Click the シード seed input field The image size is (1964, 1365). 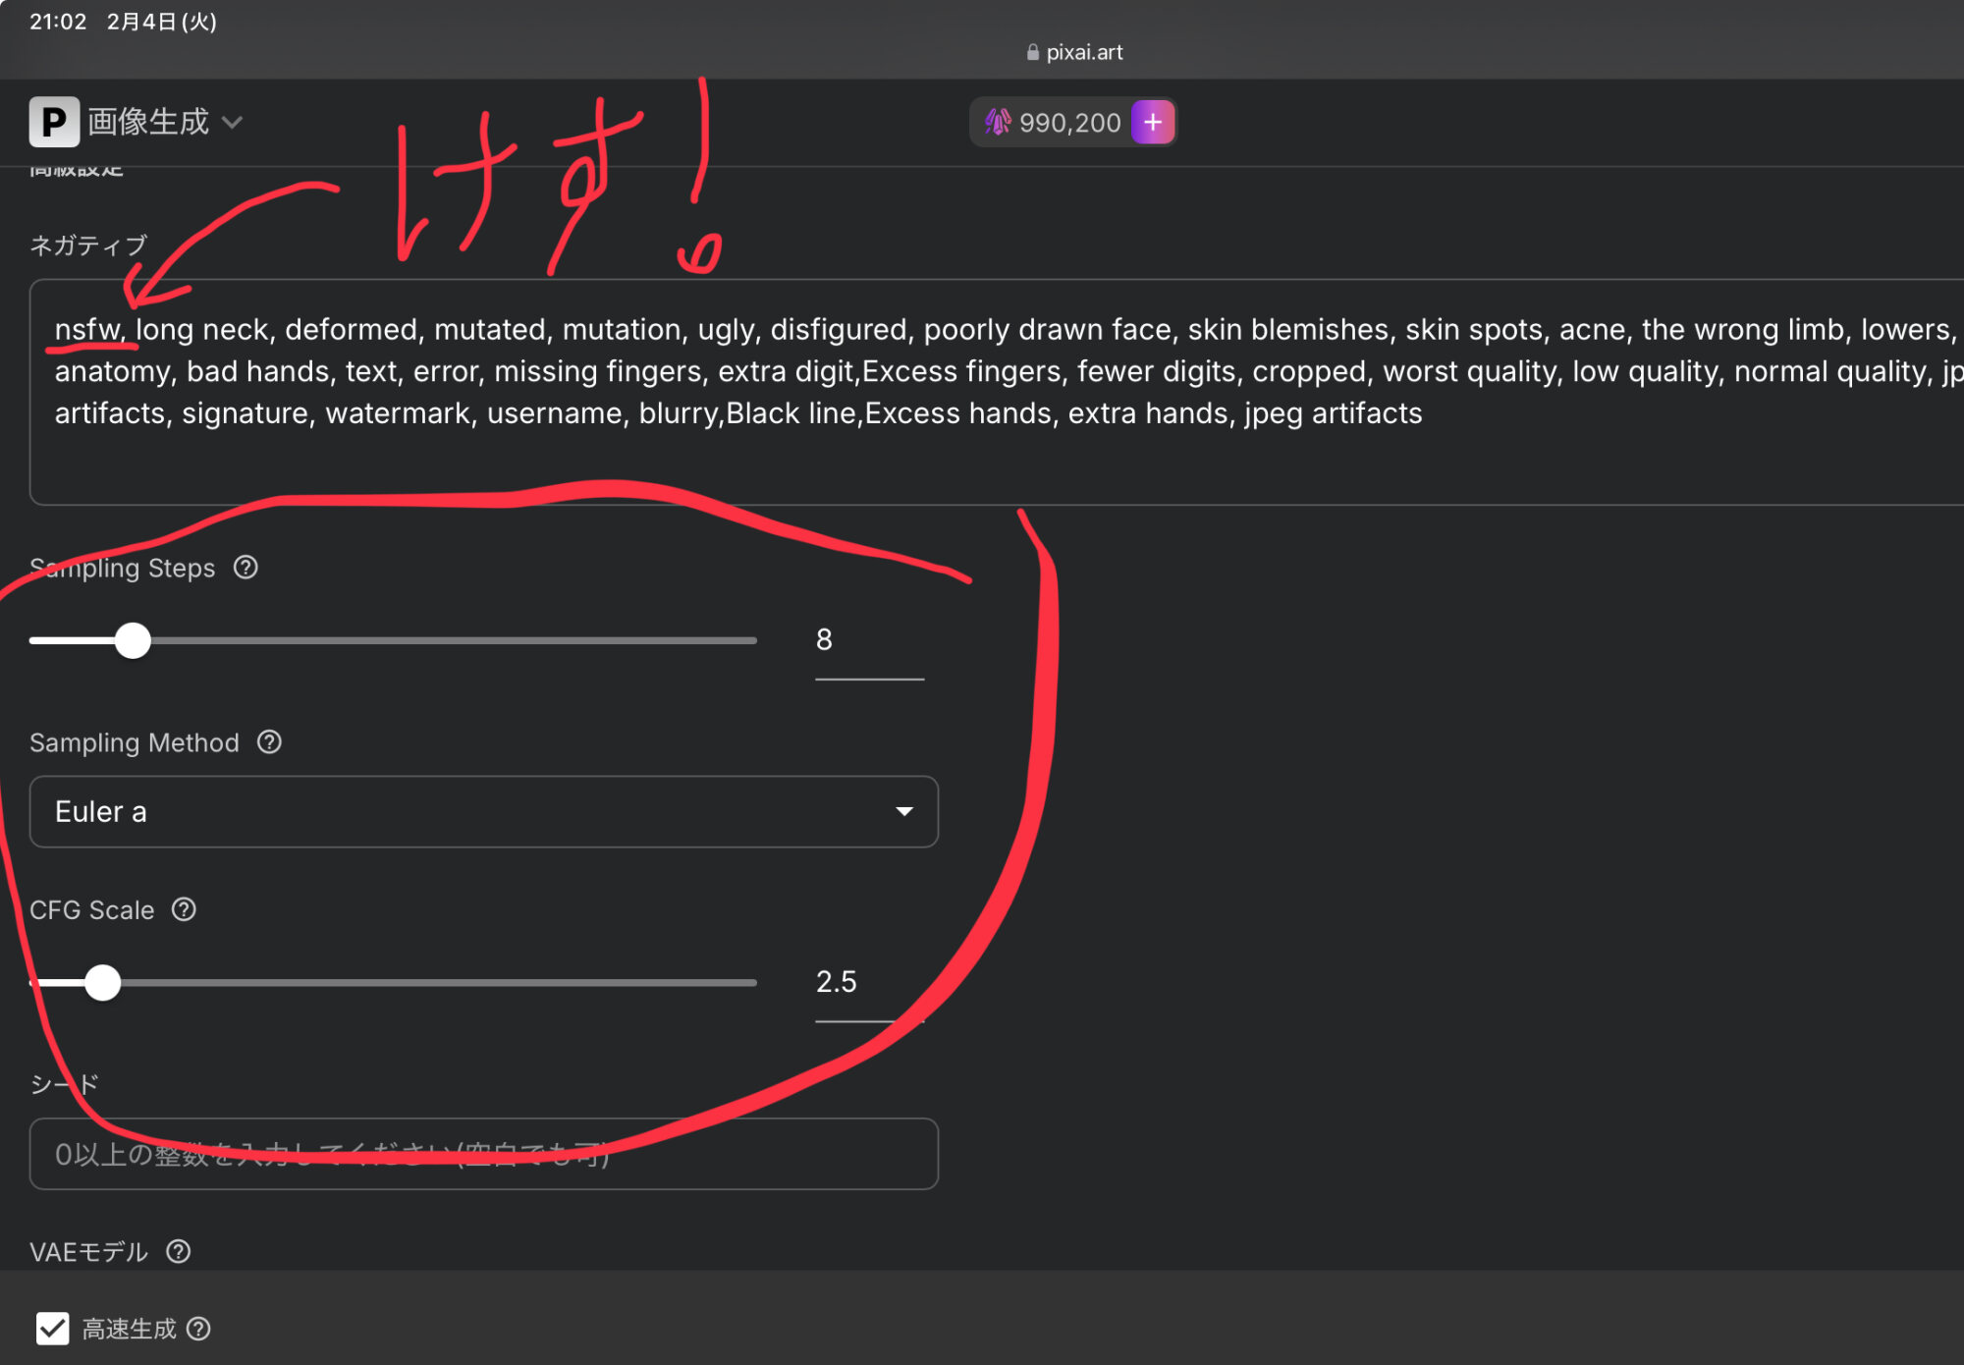[483, 1154]
